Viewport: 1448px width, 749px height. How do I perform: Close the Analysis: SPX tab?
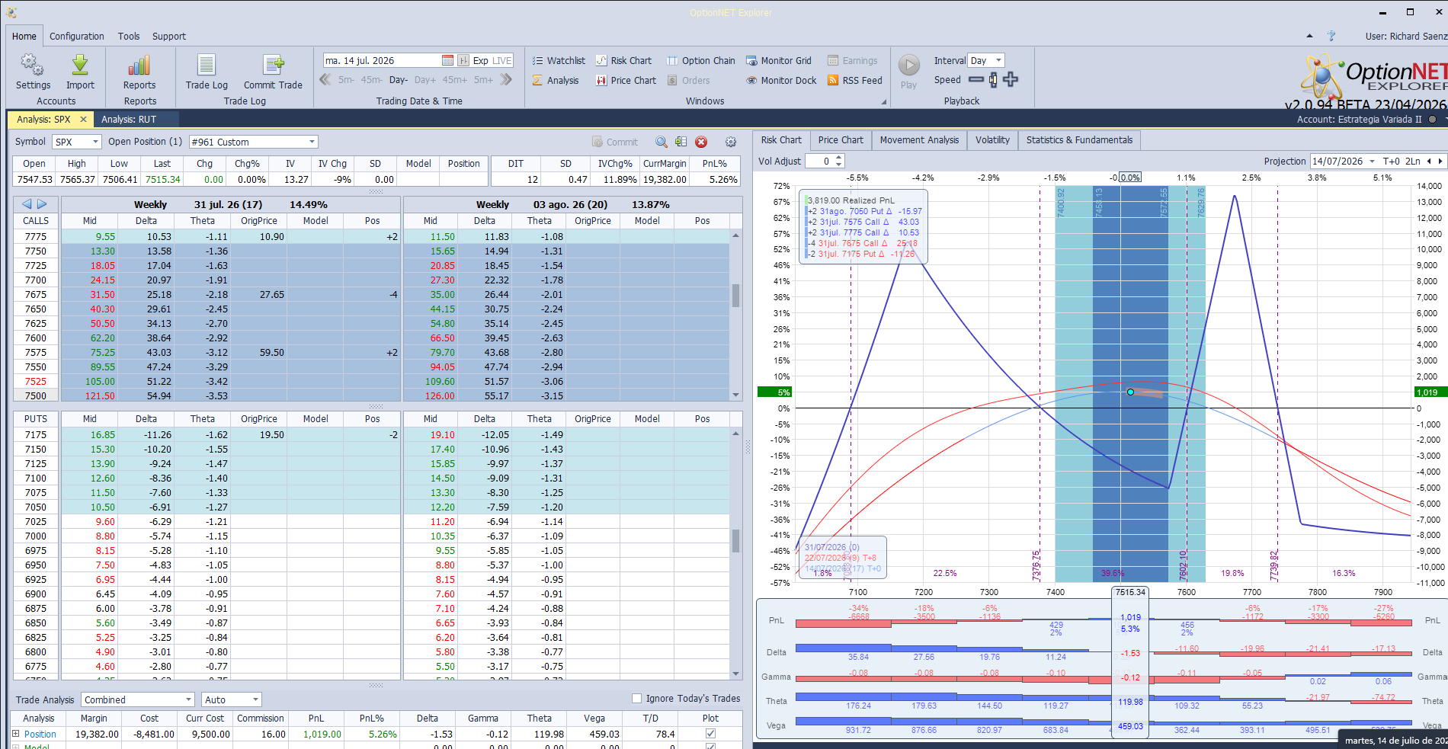coord(84,120)
